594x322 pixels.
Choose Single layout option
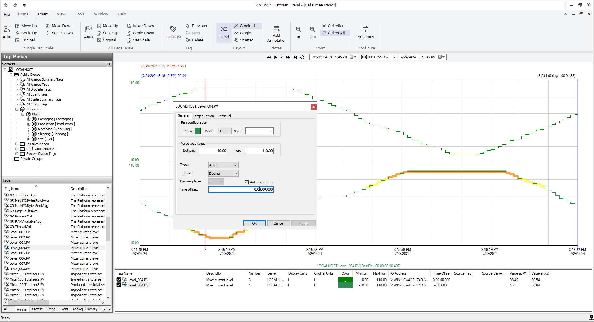243,33
